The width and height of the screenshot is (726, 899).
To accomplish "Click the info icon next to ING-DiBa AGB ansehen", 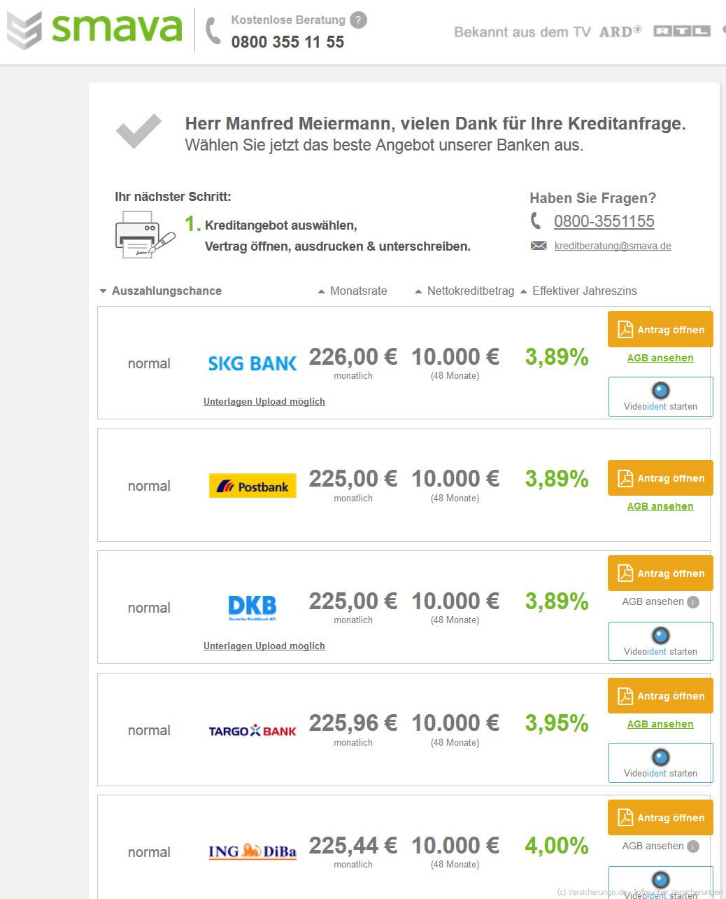I will [x=693, y=846].
